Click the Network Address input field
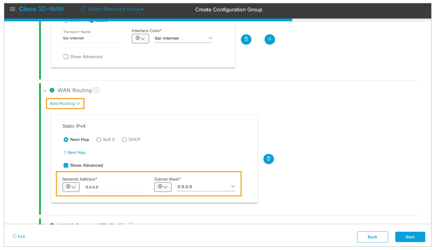This screenshot has width=436, height=250. [x=114, y=187]
